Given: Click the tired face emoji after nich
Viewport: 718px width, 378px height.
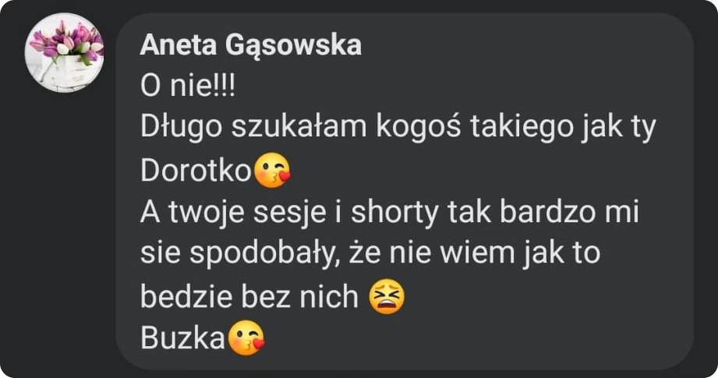Looking at the screenshot, I should click(x=387, y=296).
